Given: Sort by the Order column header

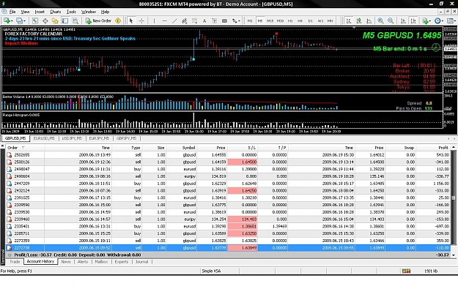Looking at the screenshot, I should tap(25, 148).
